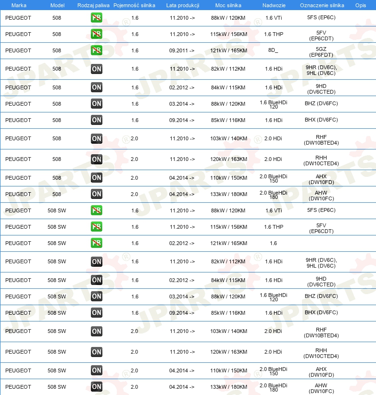Select the 9HR (DV6C), 9HL (DV6C) cell in the 508 row

pyautogui.click(x=321, y=70)
